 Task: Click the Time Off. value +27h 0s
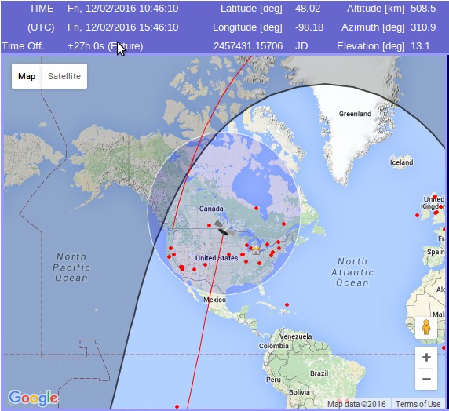(x=86, y=45)
